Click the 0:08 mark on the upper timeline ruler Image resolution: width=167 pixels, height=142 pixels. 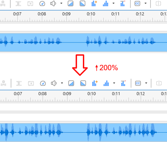[42, 14]
